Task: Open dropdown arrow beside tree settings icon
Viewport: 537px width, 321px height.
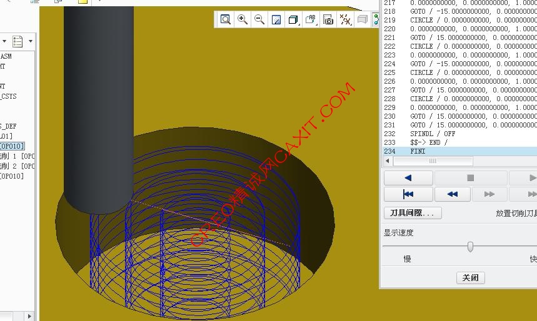Action: 31,41
